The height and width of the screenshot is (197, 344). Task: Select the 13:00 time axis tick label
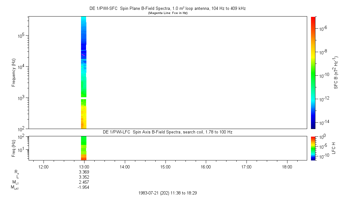84,166
